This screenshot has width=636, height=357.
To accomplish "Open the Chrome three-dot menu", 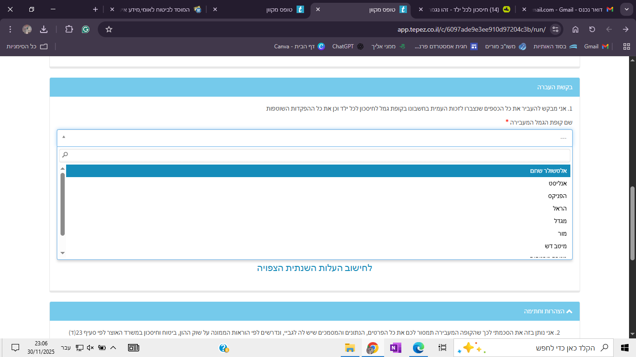I will pos(10,29).
